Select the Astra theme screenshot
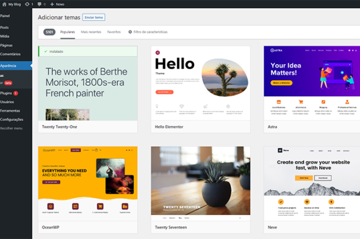The image size is (360, 239). 312,84
